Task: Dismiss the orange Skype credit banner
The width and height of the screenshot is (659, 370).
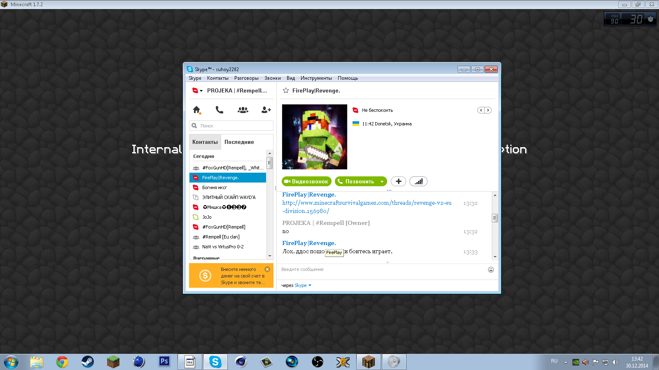Action: 267,269
